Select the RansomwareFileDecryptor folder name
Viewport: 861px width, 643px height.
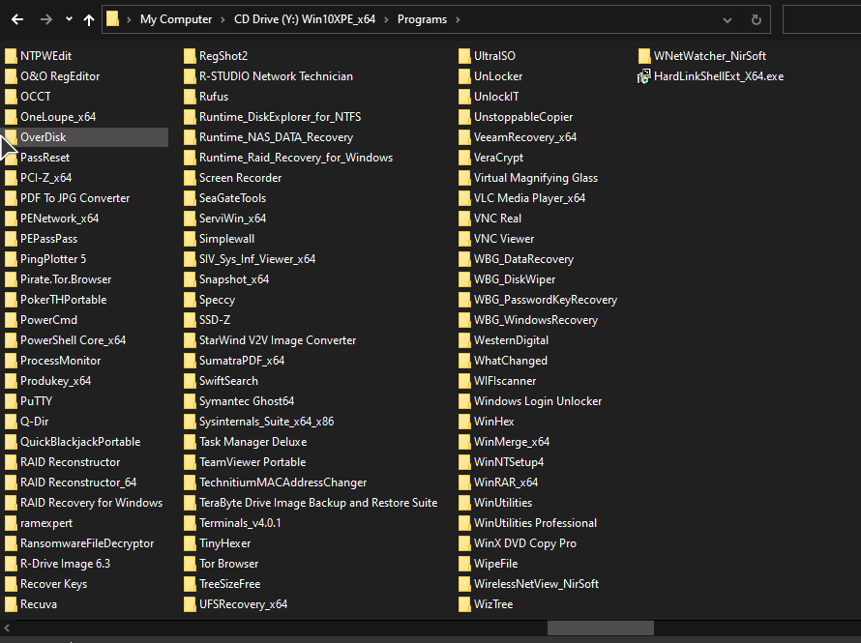tap(87, 543)
